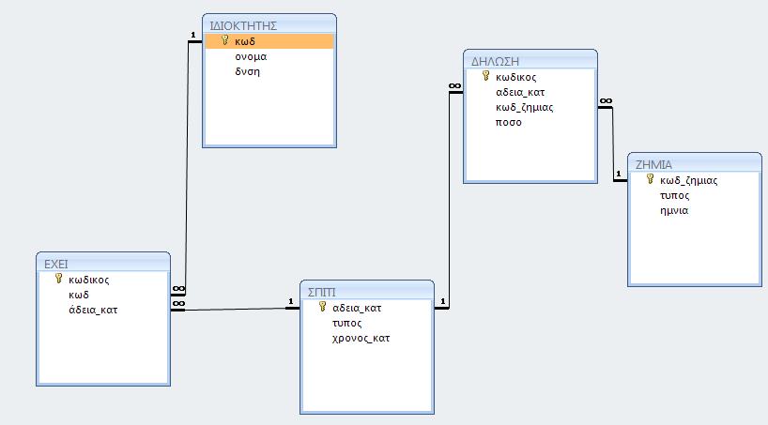Click primary key icon in ΔΗΛΩΣΗ table
This screenshot has width=768, height=425.
pyautogui.click(x=486, y=75)
